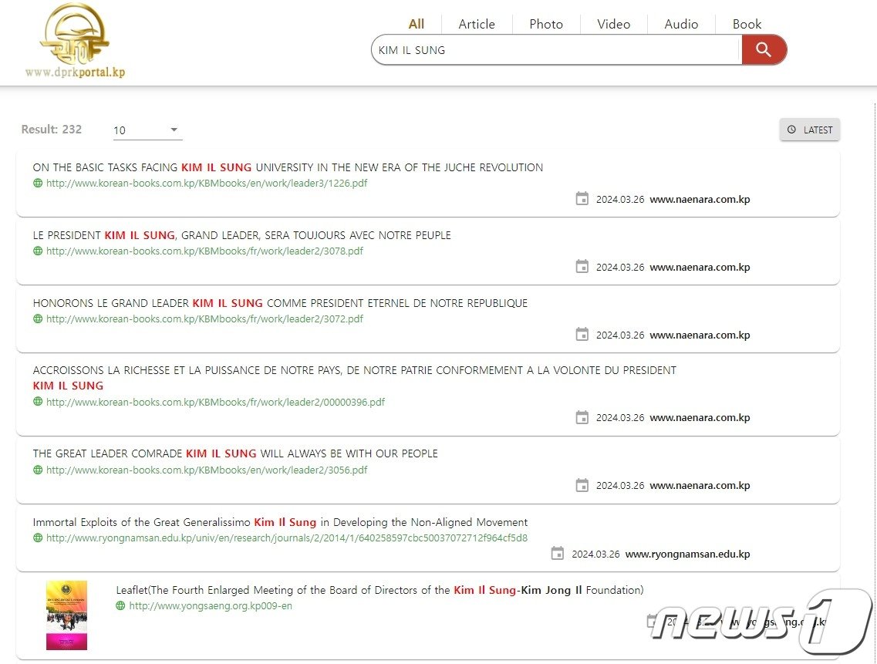Screen dimensions: 877x664
Task: Open the 3072.pdf French work link
Action: (x=204, y=319)
